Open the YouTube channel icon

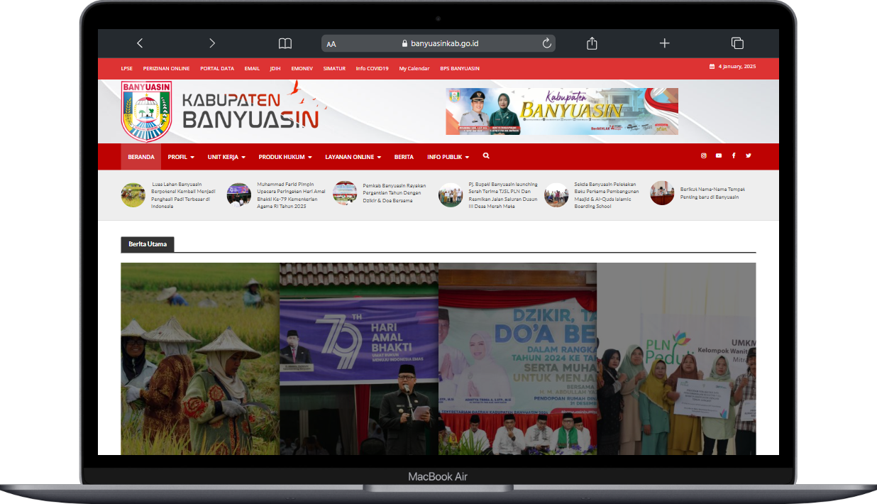pyautogui.click(x=719, y=155)
